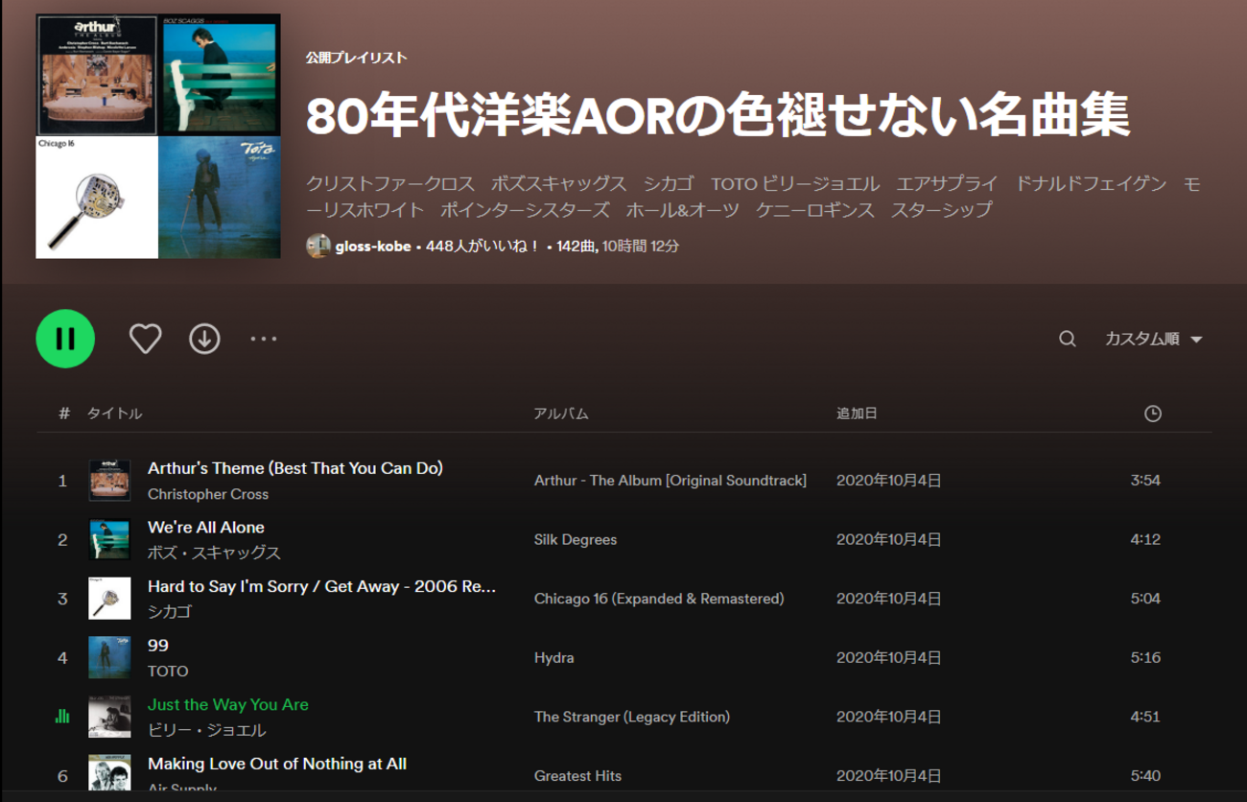Click the 2020年10月4日 date in Arthur's Theme row
1247x802 pixels.
888,481
